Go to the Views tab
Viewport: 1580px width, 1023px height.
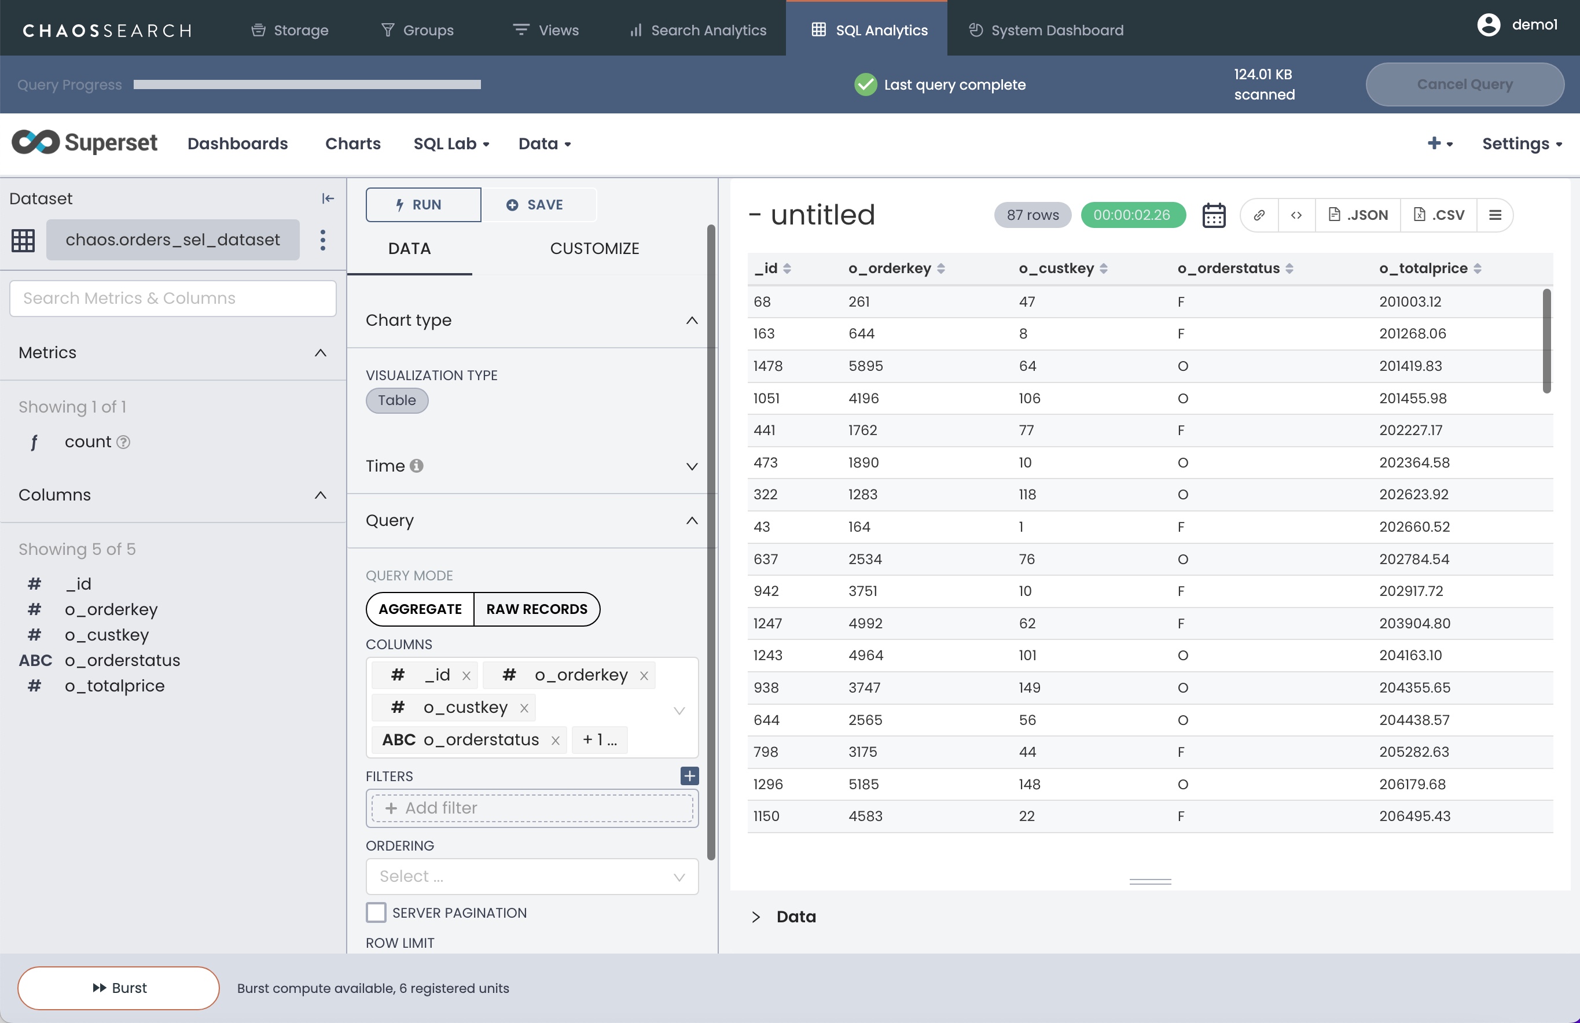tap(546, 30)
